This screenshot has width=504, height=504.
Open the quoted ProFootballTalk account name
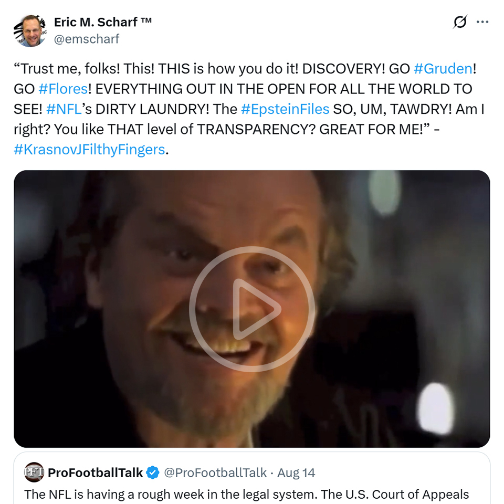[95, 472]
